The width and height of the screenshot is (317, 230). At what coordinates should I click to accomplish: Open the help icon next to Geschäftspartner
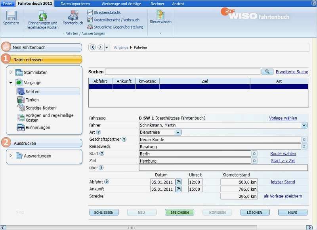coord(124,139)
